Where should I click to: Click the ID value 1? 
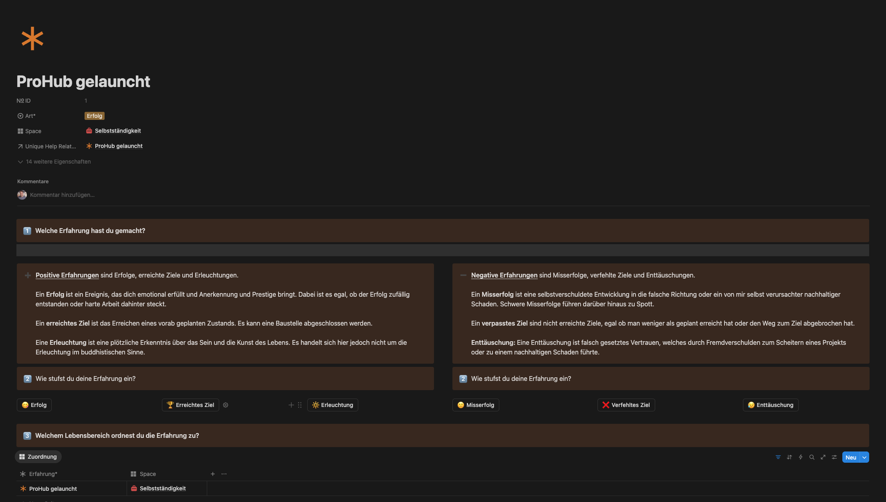coord(86,101)
